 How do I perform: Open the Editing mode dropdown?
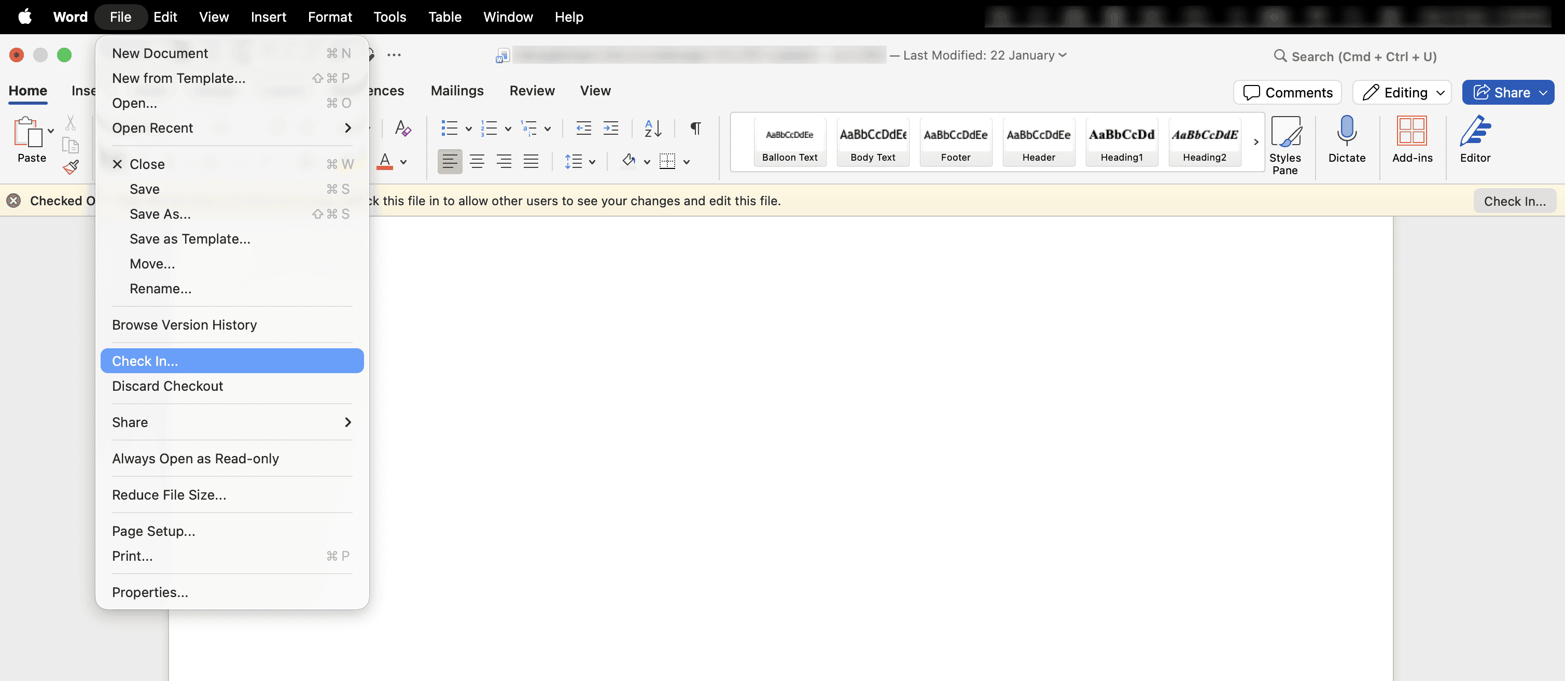point(1402,92)
